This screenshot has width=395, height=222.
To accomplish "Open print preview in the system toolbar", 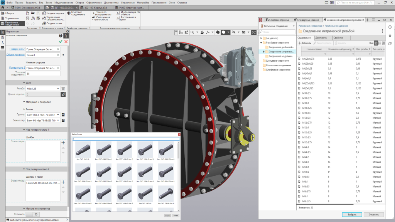I will [x=33, y=18].
